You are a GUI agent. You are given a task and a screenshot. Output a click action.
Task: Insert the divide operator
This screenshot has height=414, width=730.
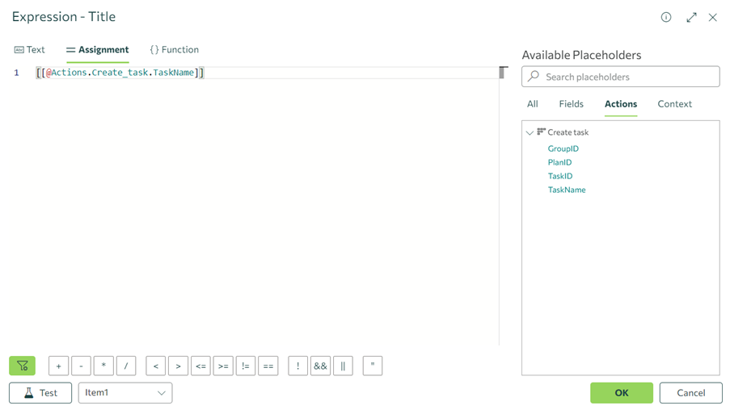point(126,366)
